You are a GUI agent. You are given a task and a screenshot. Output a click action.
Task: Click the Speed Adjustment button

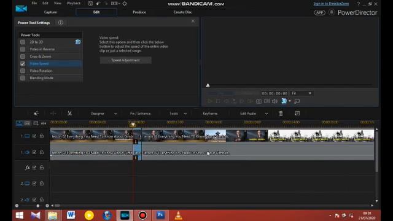click(x=125, y=60)
